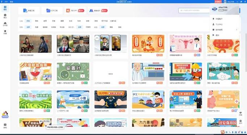Select the 生活 category filter
This screenshot has width=247, height=135.
pos(71,21)
